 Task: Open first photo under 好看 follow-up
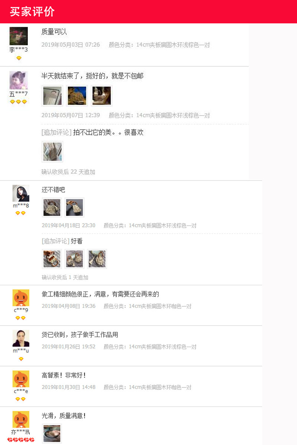[52, 259]
